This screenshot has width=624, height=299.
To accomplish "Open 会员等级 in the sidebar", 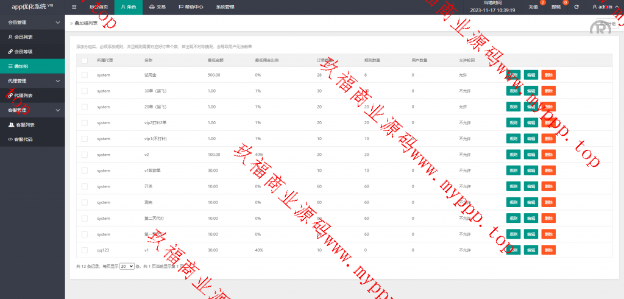I will [23, 52].
